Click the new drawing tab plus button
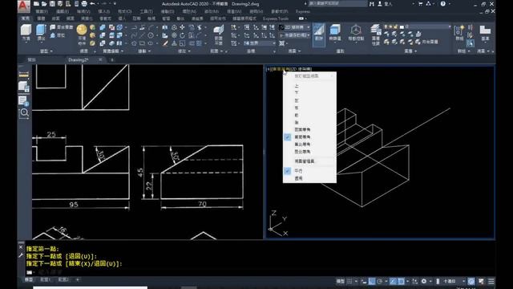Viewport: 513px width, 289px height. tap(112, 59)
